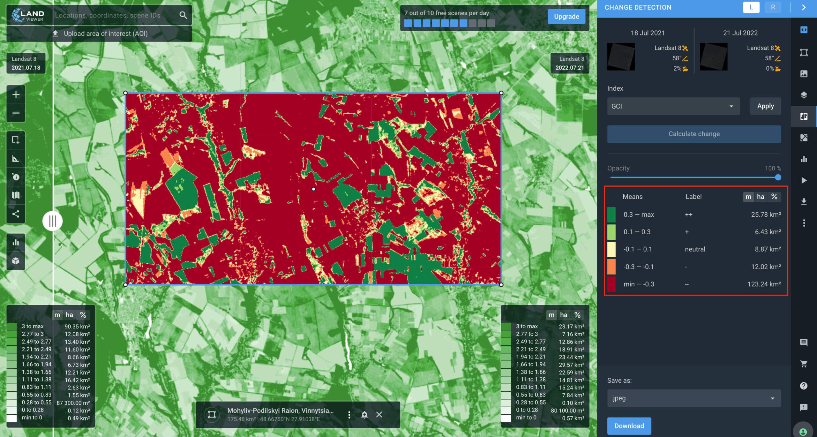This screenshot has width=817, height=437.
Task: Click the Landsat 8 2022.07.21 map label
Action: tap(570, 63)
